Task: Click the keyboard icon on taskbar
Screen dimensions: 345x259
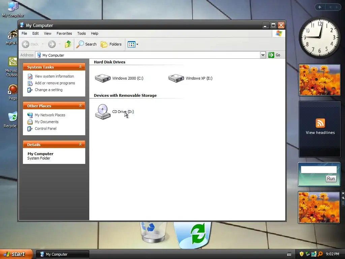Action: coord(289,254)
